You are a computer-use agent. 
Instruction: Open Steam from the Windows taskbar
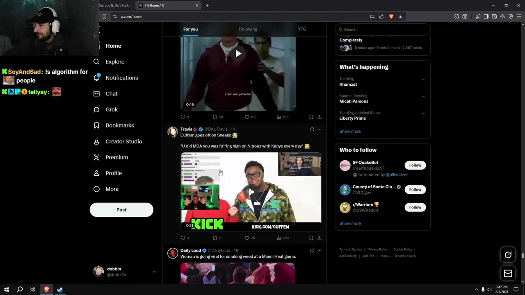coord(60,290)
